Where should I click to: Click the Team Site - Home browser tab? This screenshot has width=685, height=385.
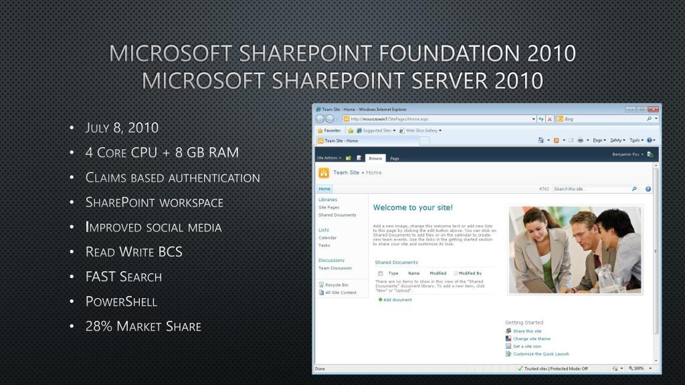click(x=367, y=140)
